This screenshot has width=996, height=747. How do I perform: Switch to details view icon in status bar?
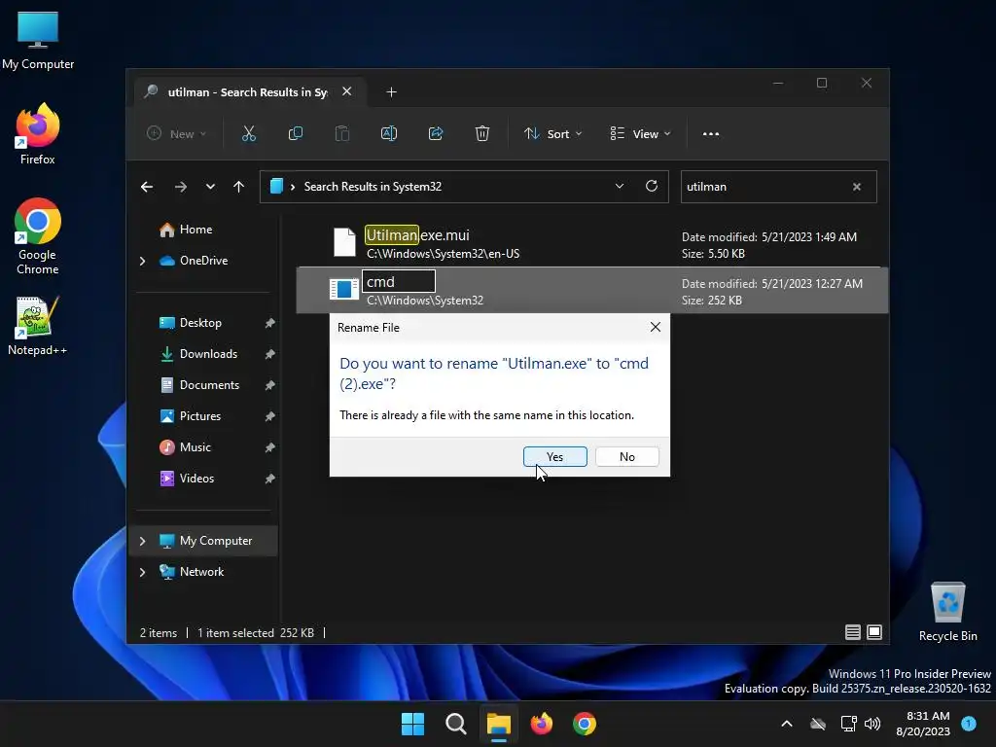point(852,632)
